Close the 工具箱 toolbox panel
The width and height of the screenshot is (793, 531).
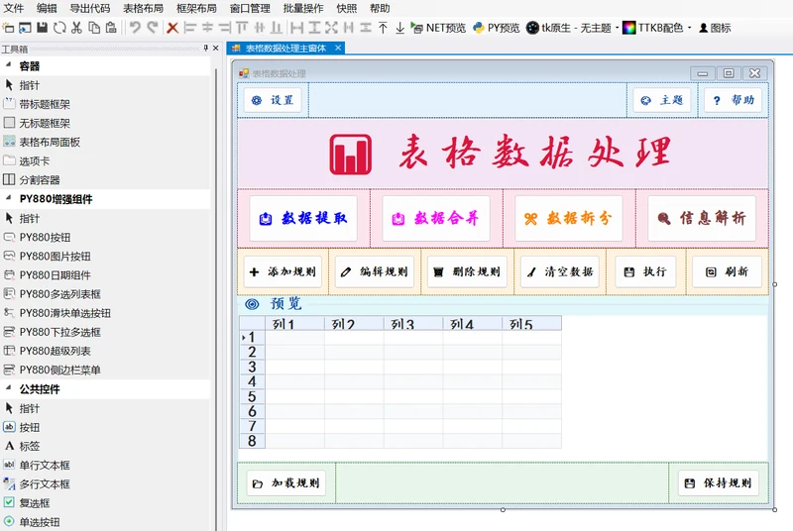coord(216,48)
